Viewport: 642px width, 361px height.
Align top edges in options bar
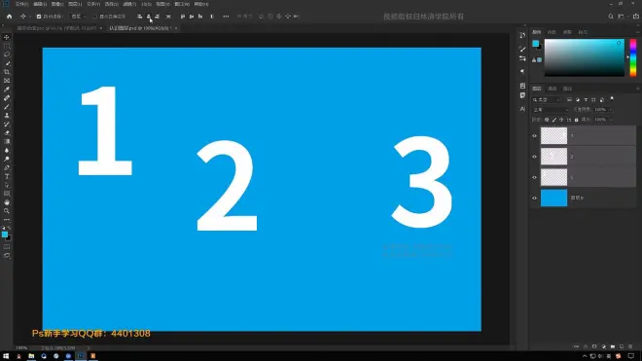pos(183,17)
